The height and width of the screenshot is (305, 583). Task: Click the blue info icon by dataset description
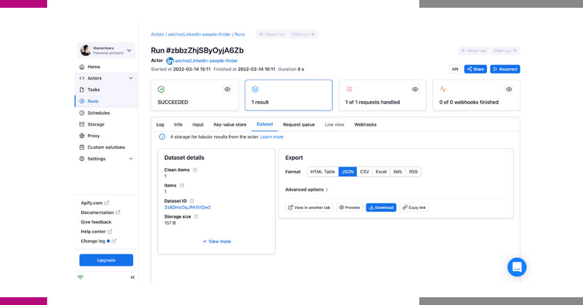point(162,137)
